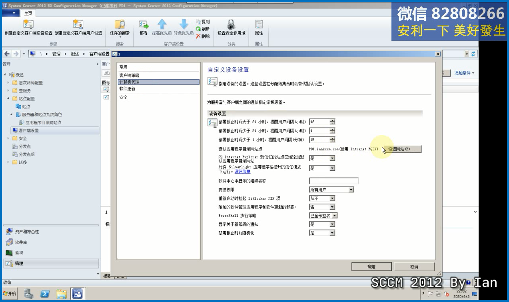Expand the 层次结构配置 folder arrow
The image size is (509, 302).
pyautogui.click(x=8, y=83)
